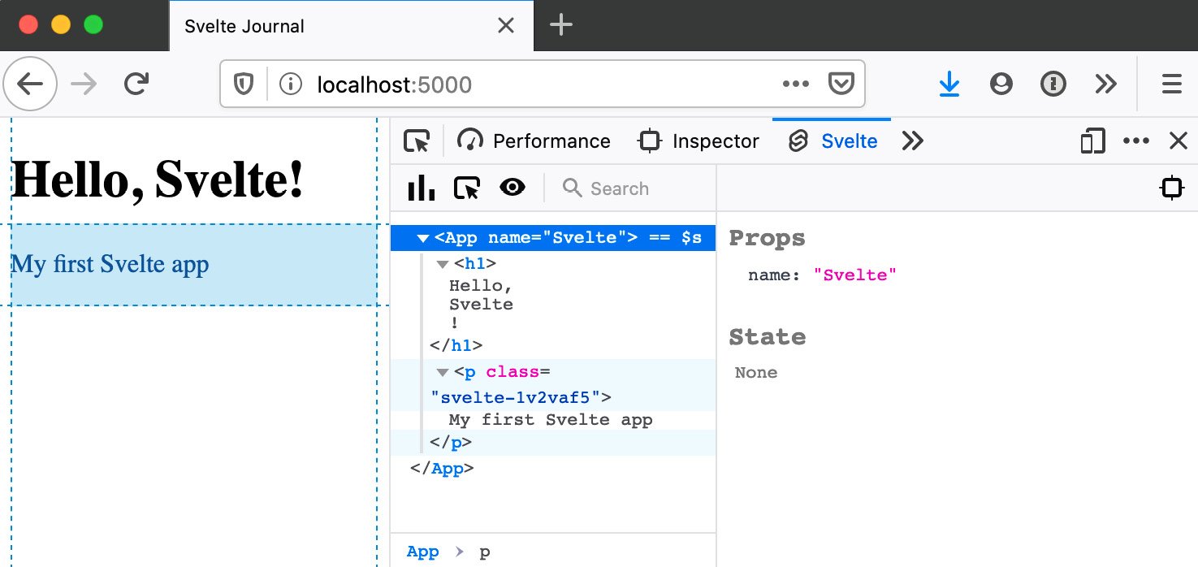This screenshot has width=1198, height=567.
Task: Click the App breadcrumb
Action: [x=422, y=552]
